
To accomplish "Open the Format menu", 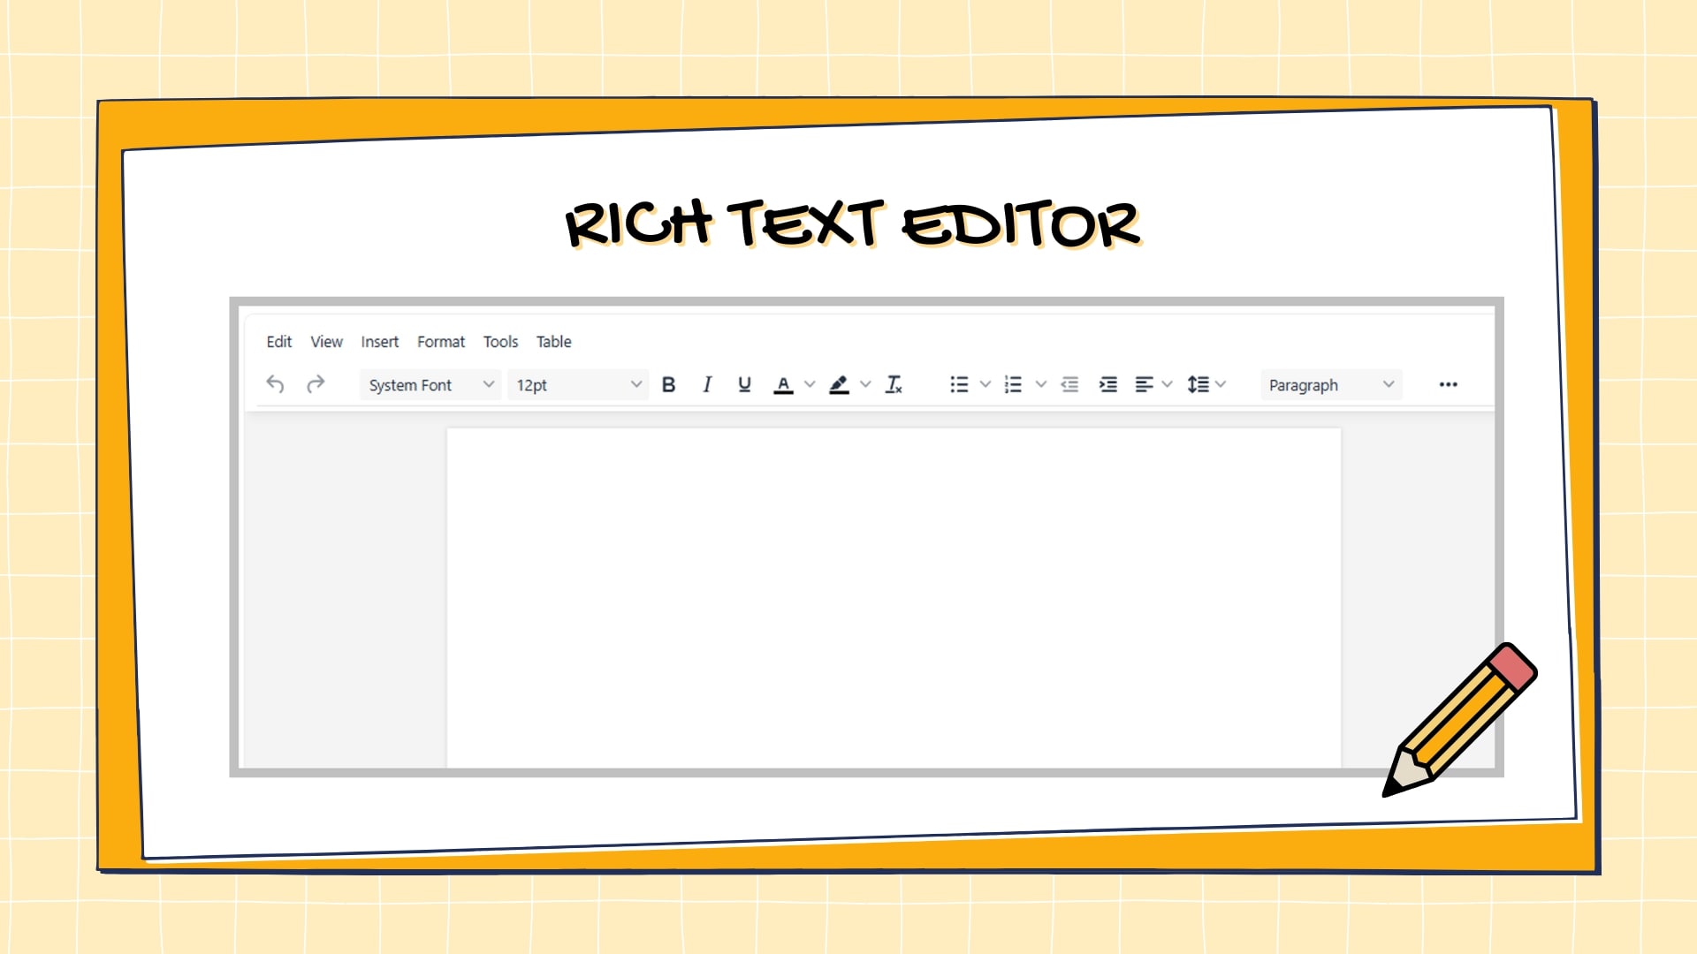I will click(440, 342).
